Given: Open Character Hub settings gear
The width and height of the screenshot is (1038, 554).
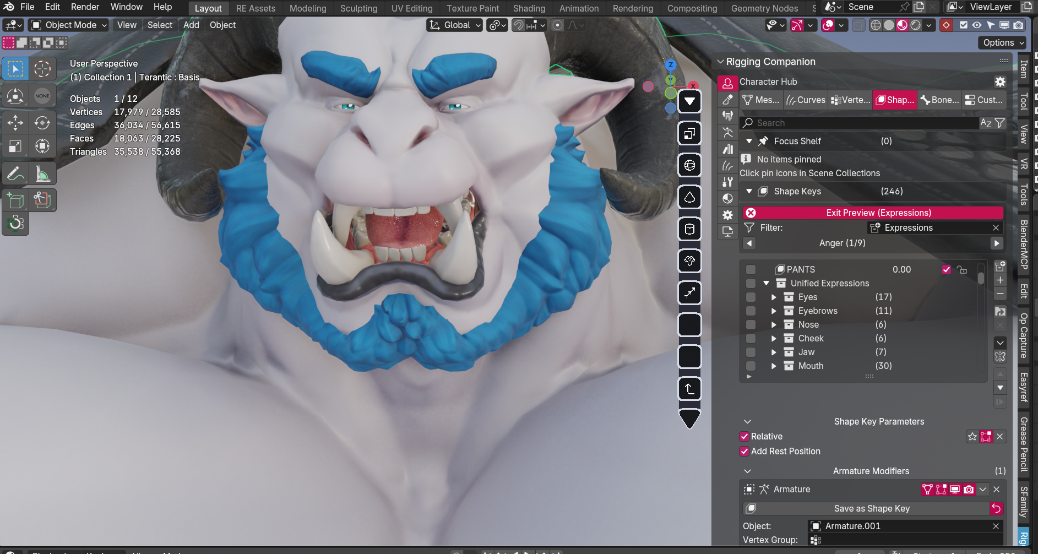Looking at the screenshot, I should click(x=999, y=82).
